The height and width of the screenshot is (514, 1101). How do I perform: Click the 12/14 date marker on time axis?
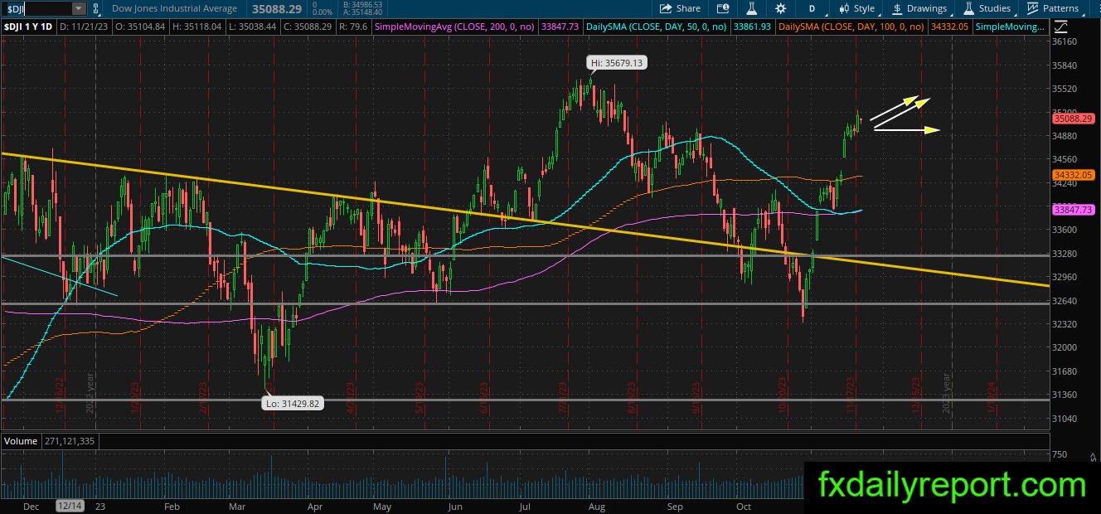70,506
